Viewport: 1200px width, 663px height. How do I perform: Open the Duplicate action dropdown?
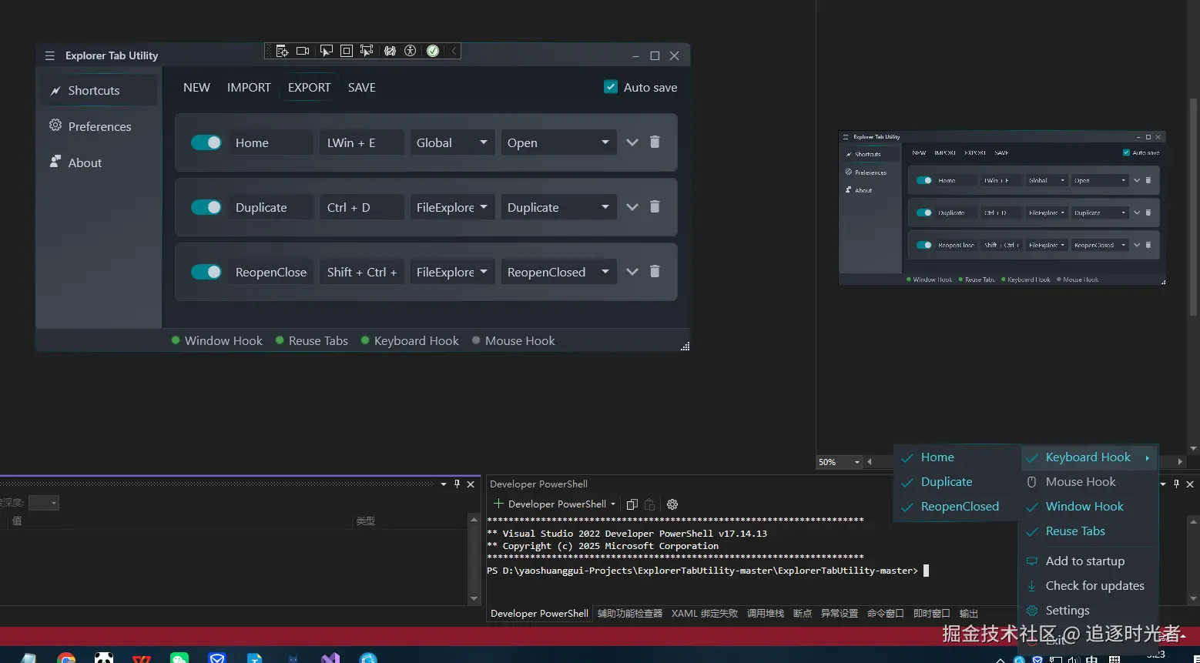559,207
